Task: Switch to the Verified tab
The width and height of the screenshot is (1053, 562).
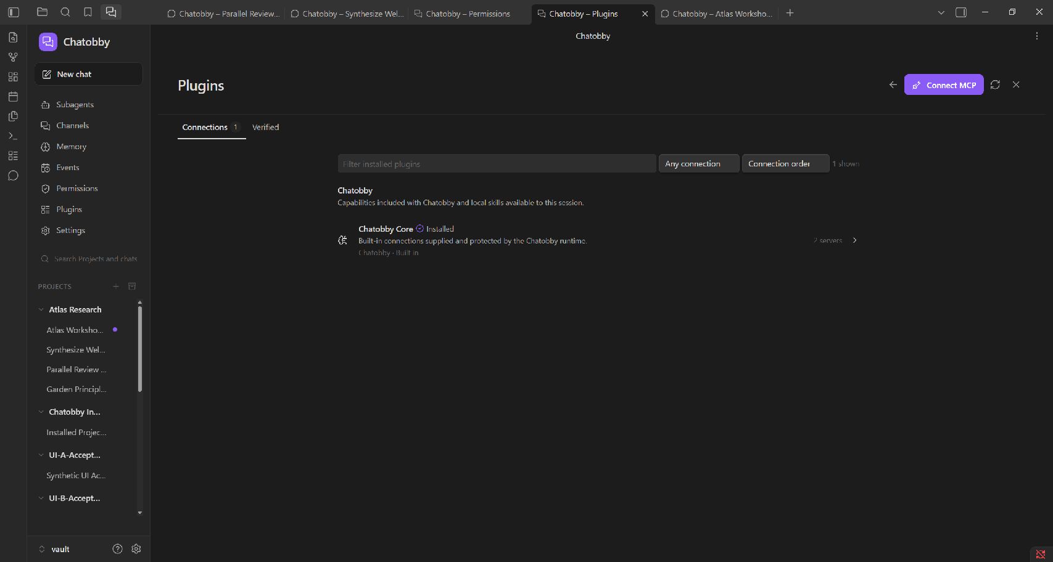Action: point(265,127)
